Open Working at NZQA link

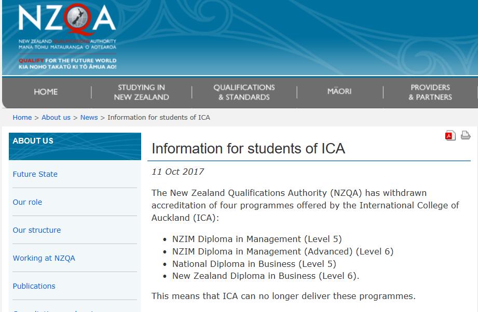click(x=44, y=258)
